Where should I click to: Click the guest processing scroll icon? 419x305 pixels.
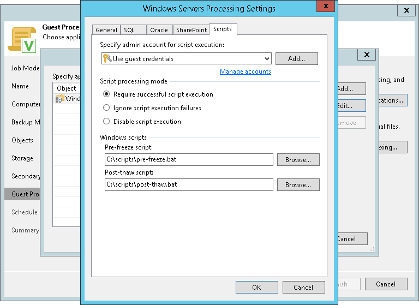tap(22, 40)
